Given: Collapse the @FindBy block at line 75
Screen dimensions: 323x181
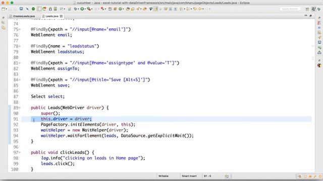Looking at the screenshot, I should coord(20,29).
